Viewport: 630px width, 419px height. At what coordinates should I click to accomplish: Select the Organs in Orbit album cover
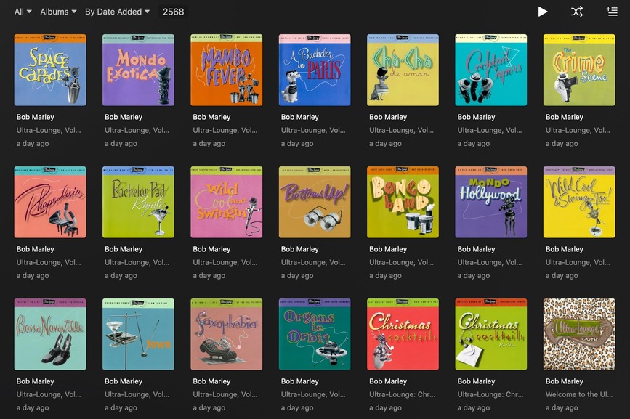[x=315, y=334]
